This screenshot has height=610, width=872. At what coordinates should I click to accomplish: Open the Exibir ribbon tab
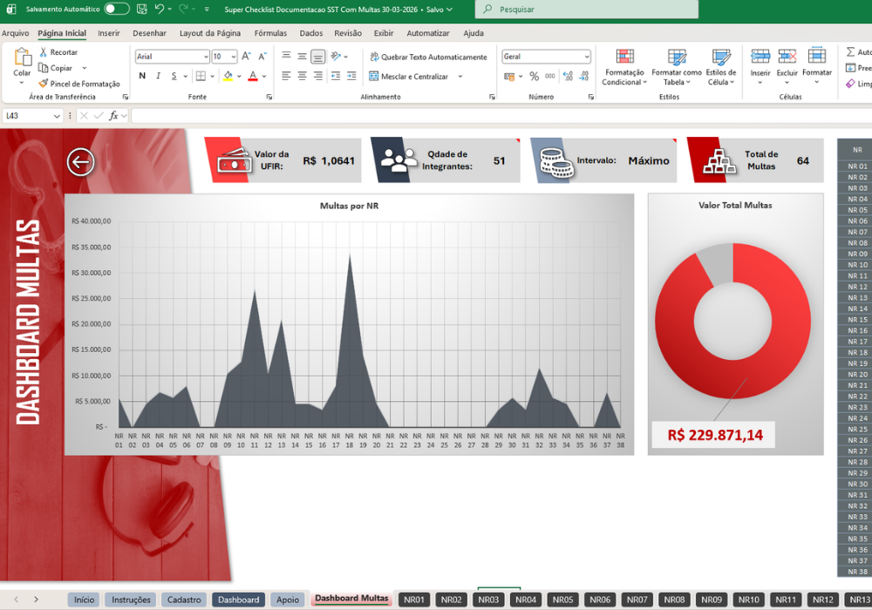point(383,33)
